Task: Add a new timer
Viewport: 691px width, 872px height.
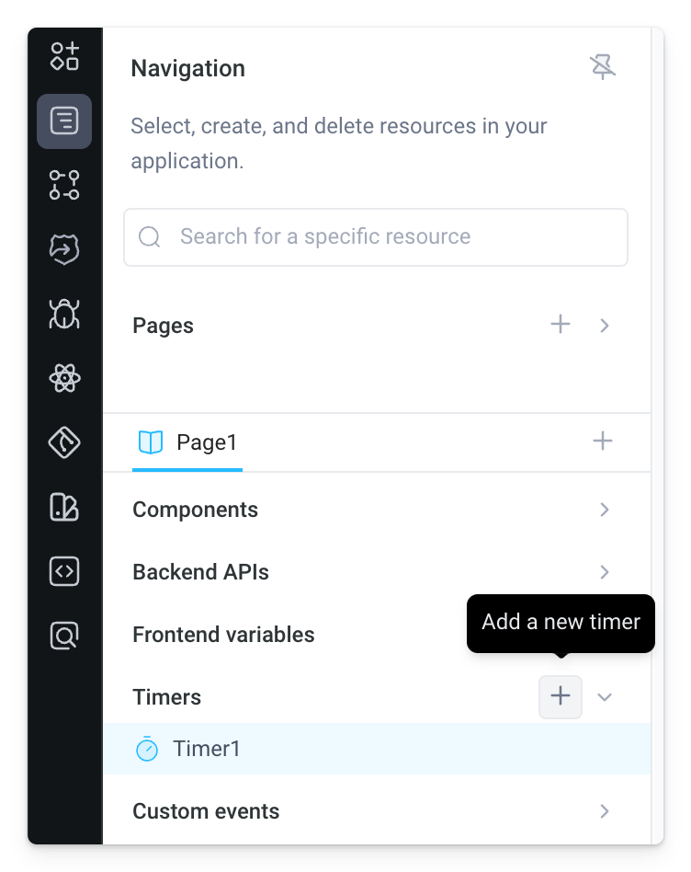Action: click(x=561, y=697)
